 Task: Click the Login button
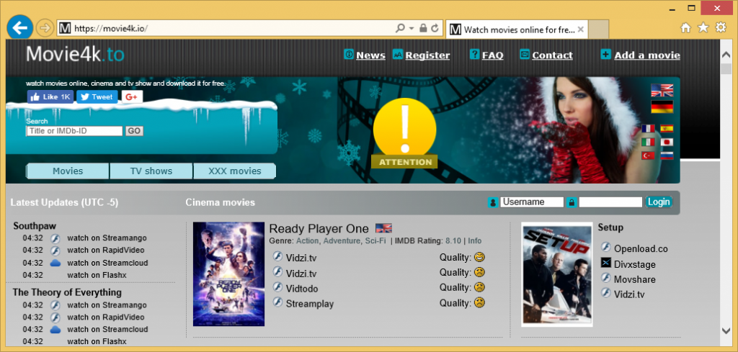[658, 202]
